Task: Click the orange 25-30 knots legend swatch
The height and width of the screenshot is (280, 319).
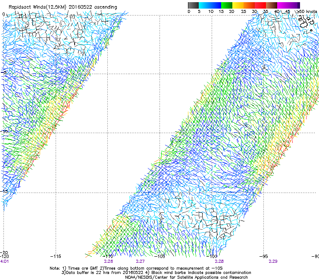Action: tap(249, 5)
